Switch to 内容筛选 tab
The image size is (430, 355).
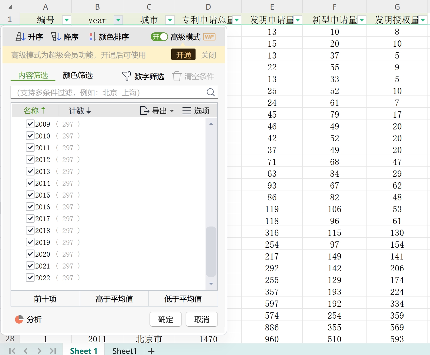tap(33, 75)
